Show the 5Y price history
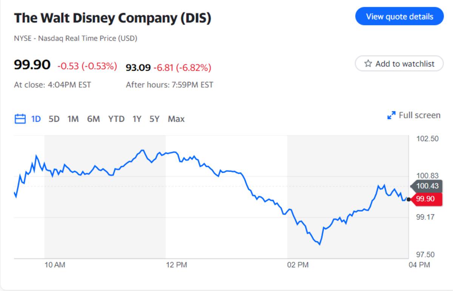 pos(154,119)
